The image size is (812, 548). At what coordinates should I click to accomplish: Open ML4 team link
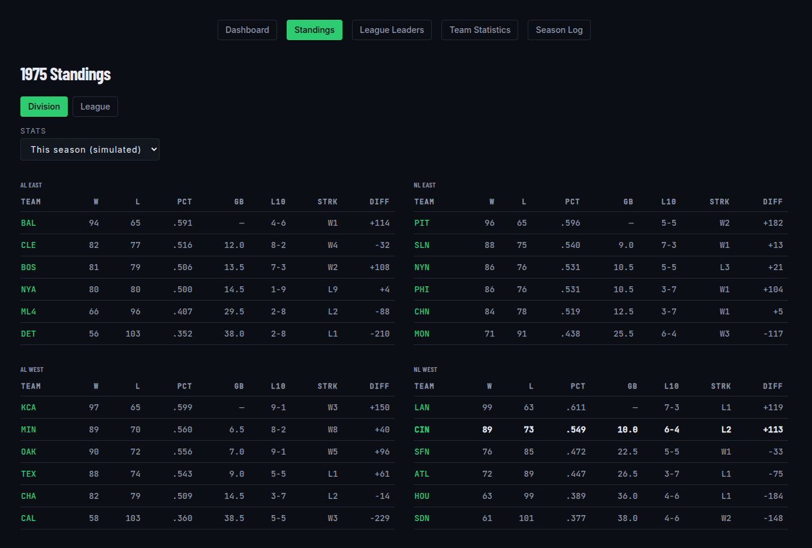tap(28, 311)
